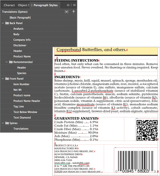Click the (800) 624-7322 phone line
The image size is (160, 176).
63,160
